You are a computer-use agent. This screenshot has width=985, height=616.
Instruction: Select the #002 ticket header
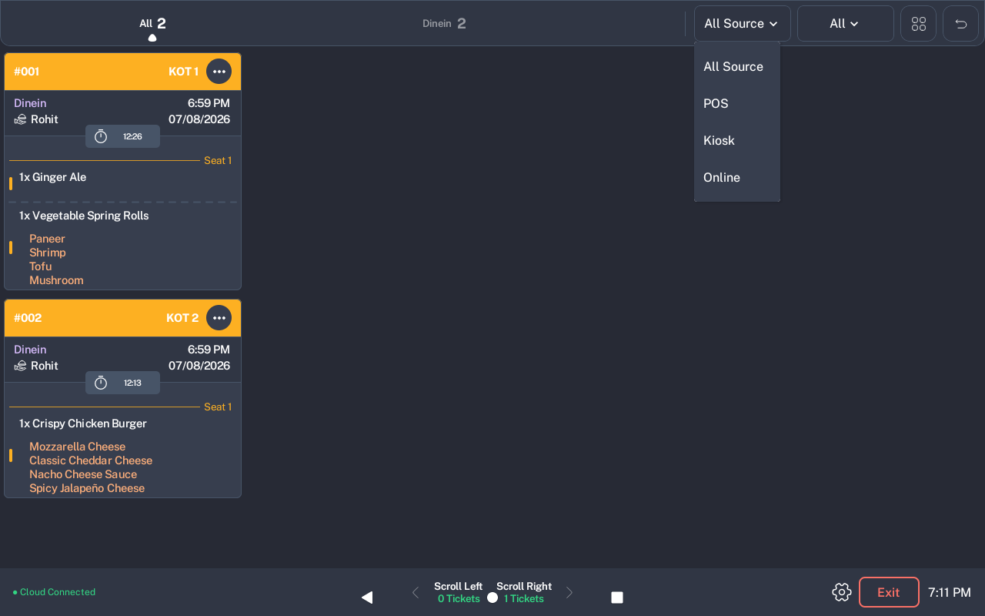tap(122, 318)
